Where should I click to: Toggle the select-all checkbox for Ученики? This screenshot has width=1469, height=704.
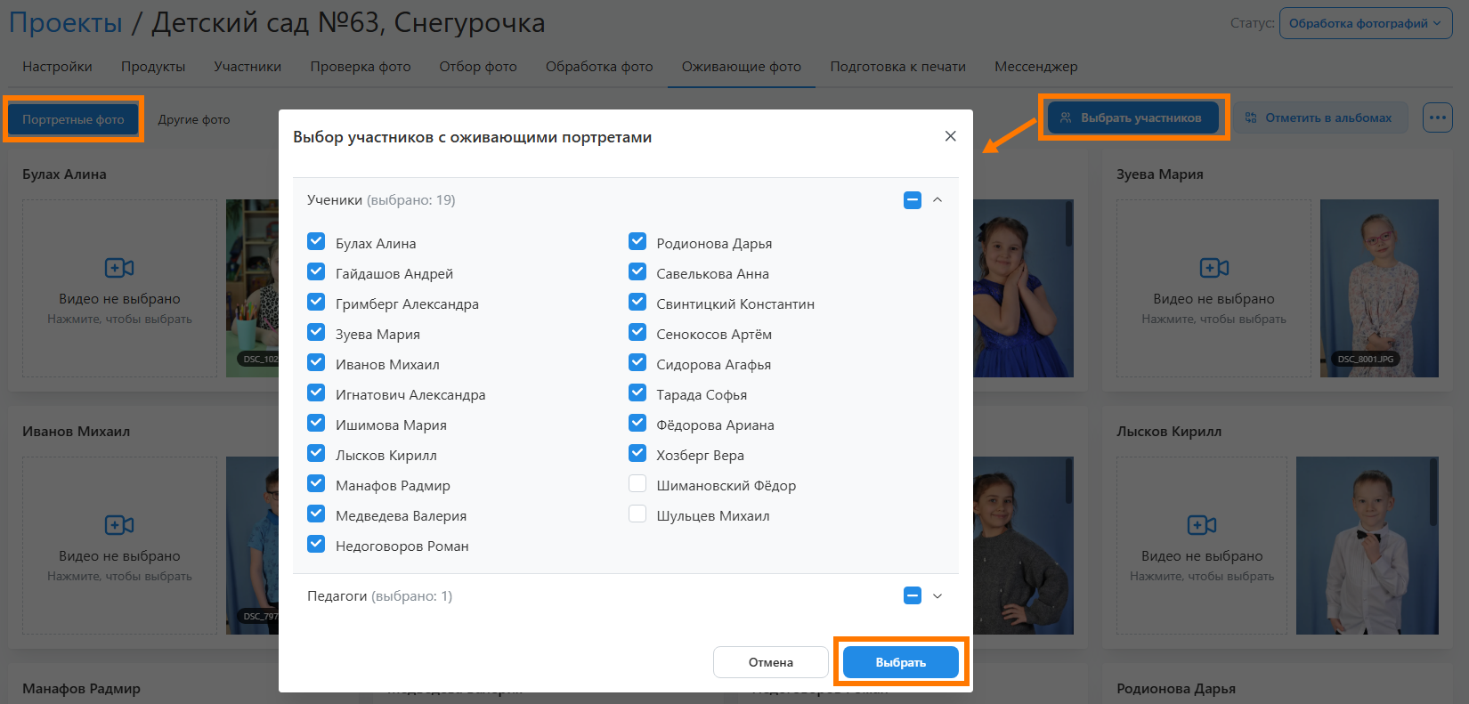912,200
